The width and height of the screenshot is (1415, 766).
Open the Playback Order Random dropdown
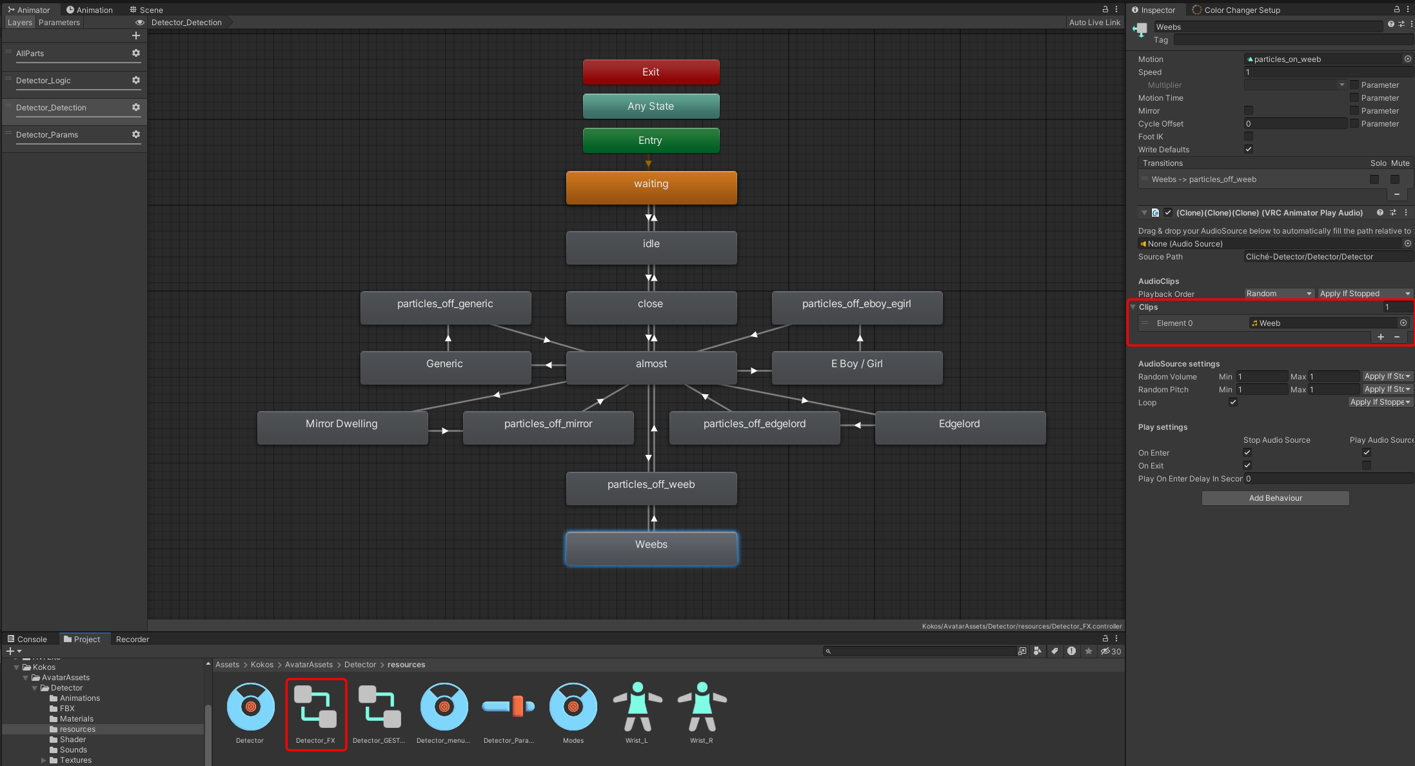[1279, 294]
